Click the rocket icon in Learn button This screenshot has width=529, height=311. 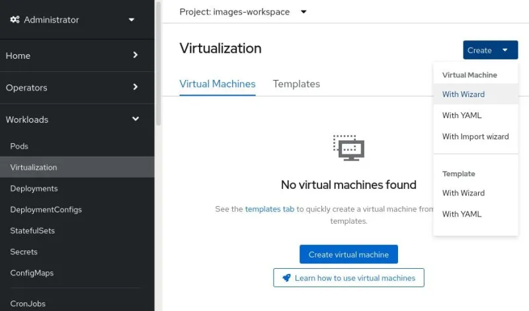(286, 278)
